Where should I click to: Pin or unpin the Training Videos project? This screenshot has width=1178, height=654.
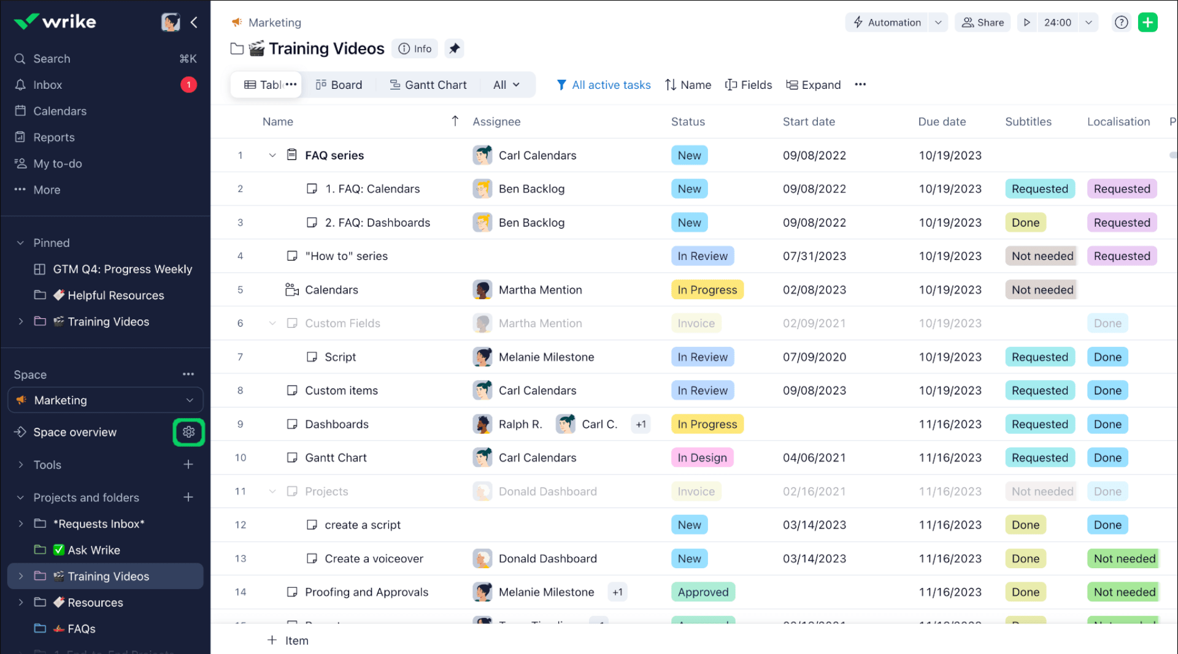tap(454, 48)
